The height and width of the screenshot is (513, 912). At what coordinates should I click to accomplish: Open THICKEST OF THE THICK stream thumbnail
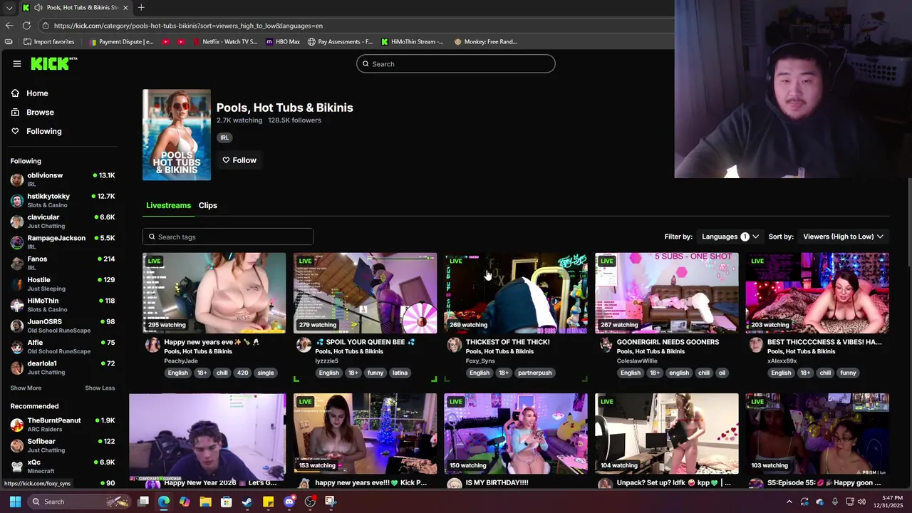516,293
